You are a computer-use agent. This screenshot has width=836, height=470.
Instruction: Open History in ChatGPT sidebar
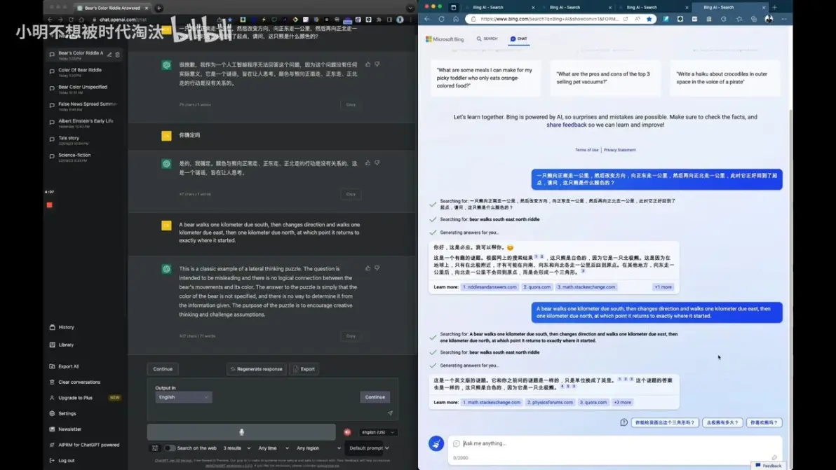pyautogui.click(x=67, y=327)
